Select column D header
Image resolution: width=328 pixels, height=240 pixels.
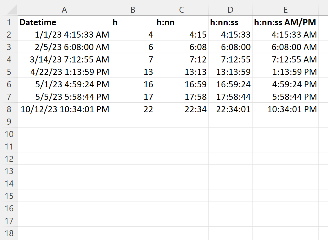pyautogui.click(x=230, y=10)
